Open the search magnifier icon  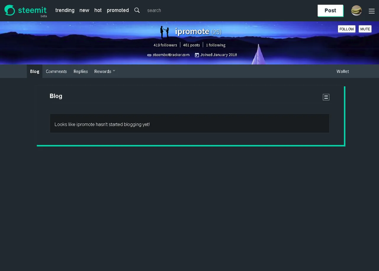[x=137, y=10]
